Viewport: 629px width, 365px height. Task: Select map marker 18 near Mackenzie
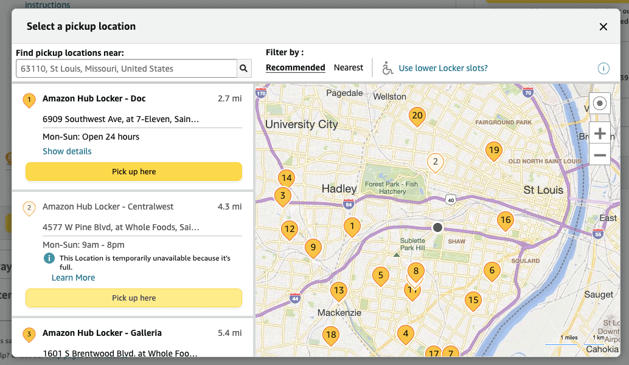(332, 335)
